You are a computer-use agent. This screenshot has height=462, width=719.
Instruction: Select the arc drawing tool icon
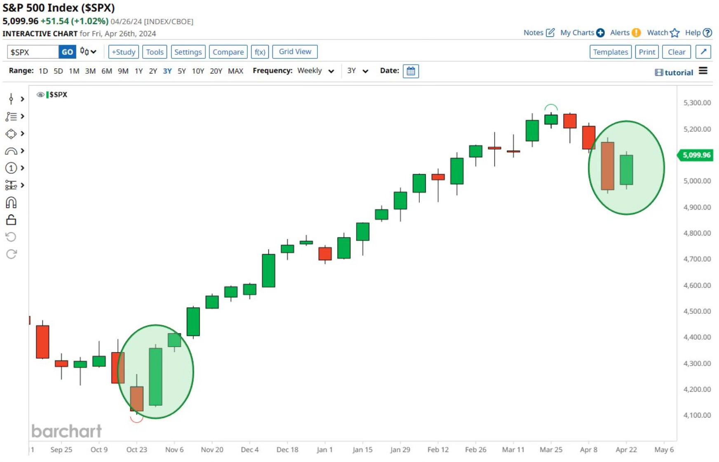pos(11,151)
